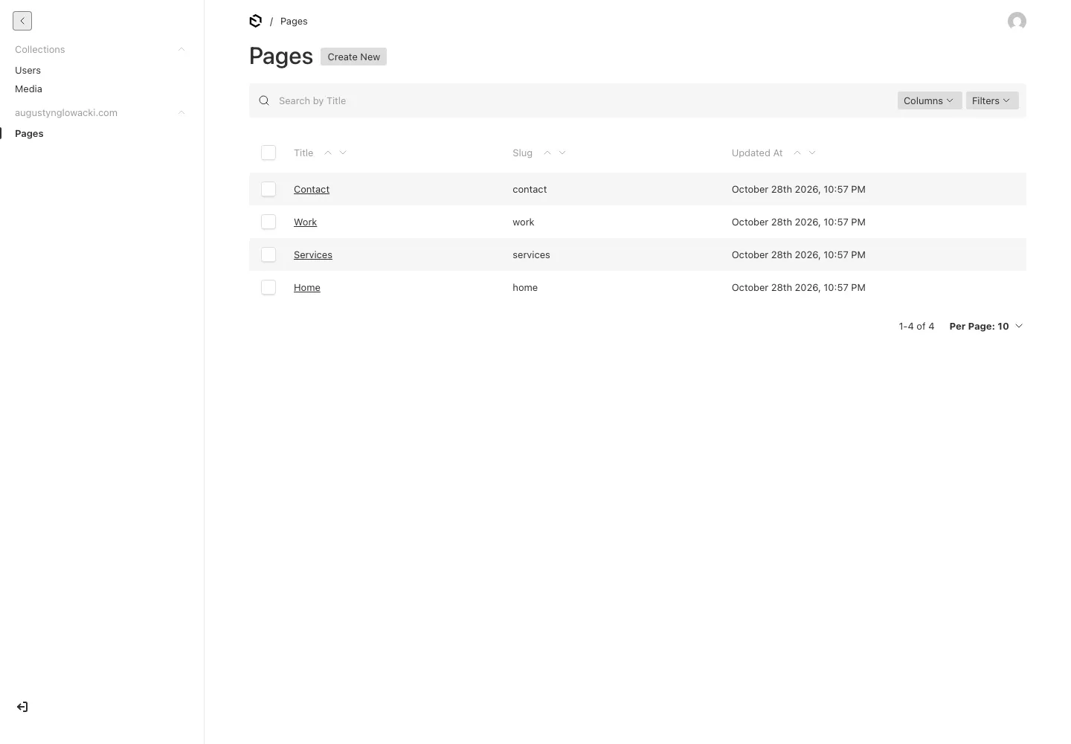Image resolution: width=1071 pixels, height=744 pixels.
Task: Sort Slug column descending
Action: [562, 153]
